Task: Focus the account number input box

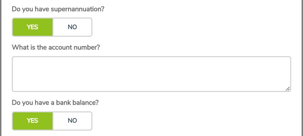Action: [x=151, y=74]
